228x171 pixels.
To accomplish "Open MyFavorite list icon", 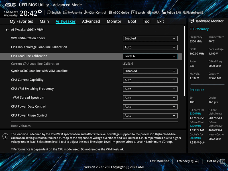I will (65, 13).
